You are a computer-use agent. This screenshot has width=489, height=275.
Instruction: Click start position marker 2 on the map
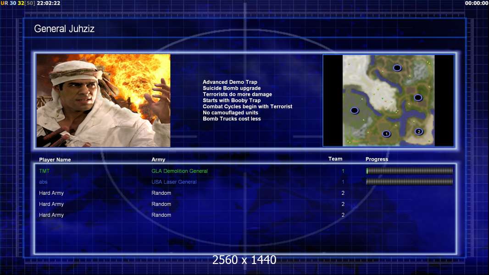click(419, 132)
